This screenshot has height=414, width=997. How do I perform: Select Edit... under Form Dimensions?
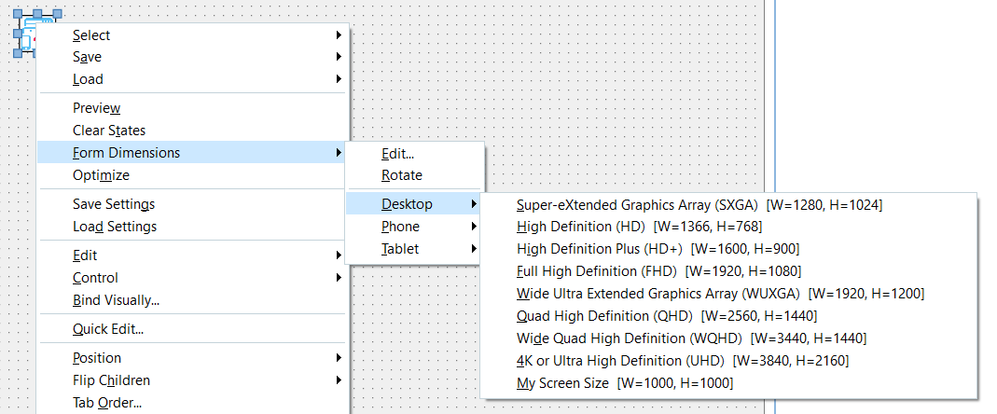(x=414, y=153)
